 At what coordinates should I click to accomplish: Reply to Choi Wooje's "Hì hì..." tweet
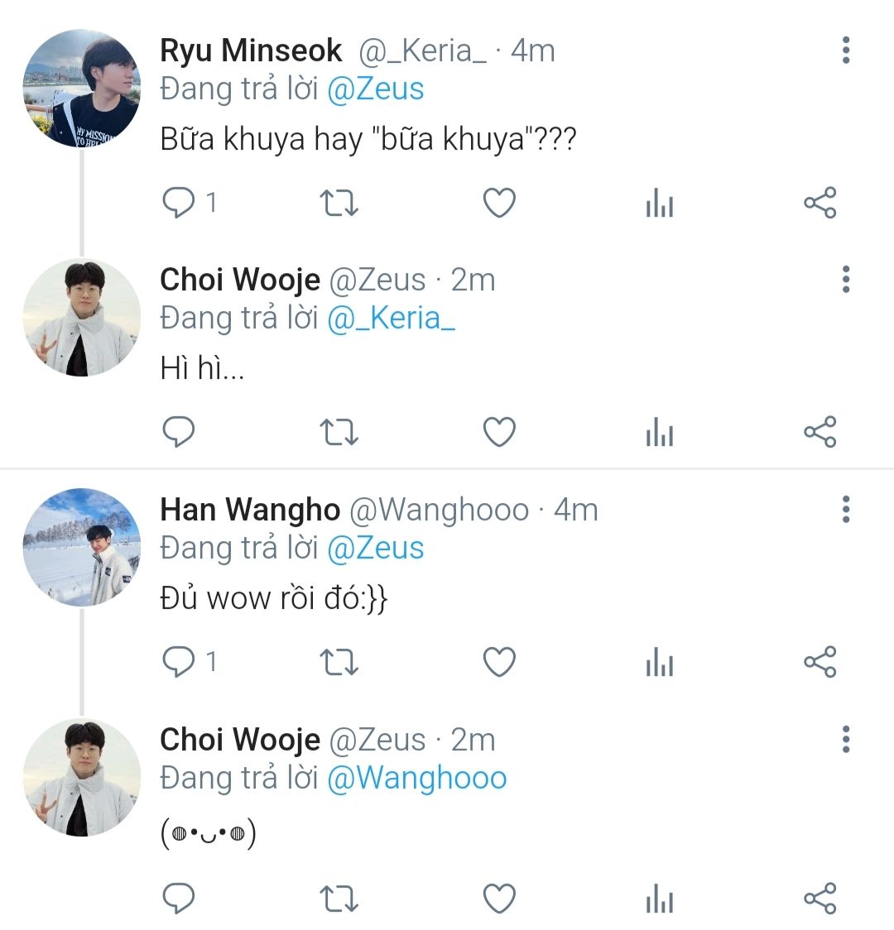[x=179, y=432]
